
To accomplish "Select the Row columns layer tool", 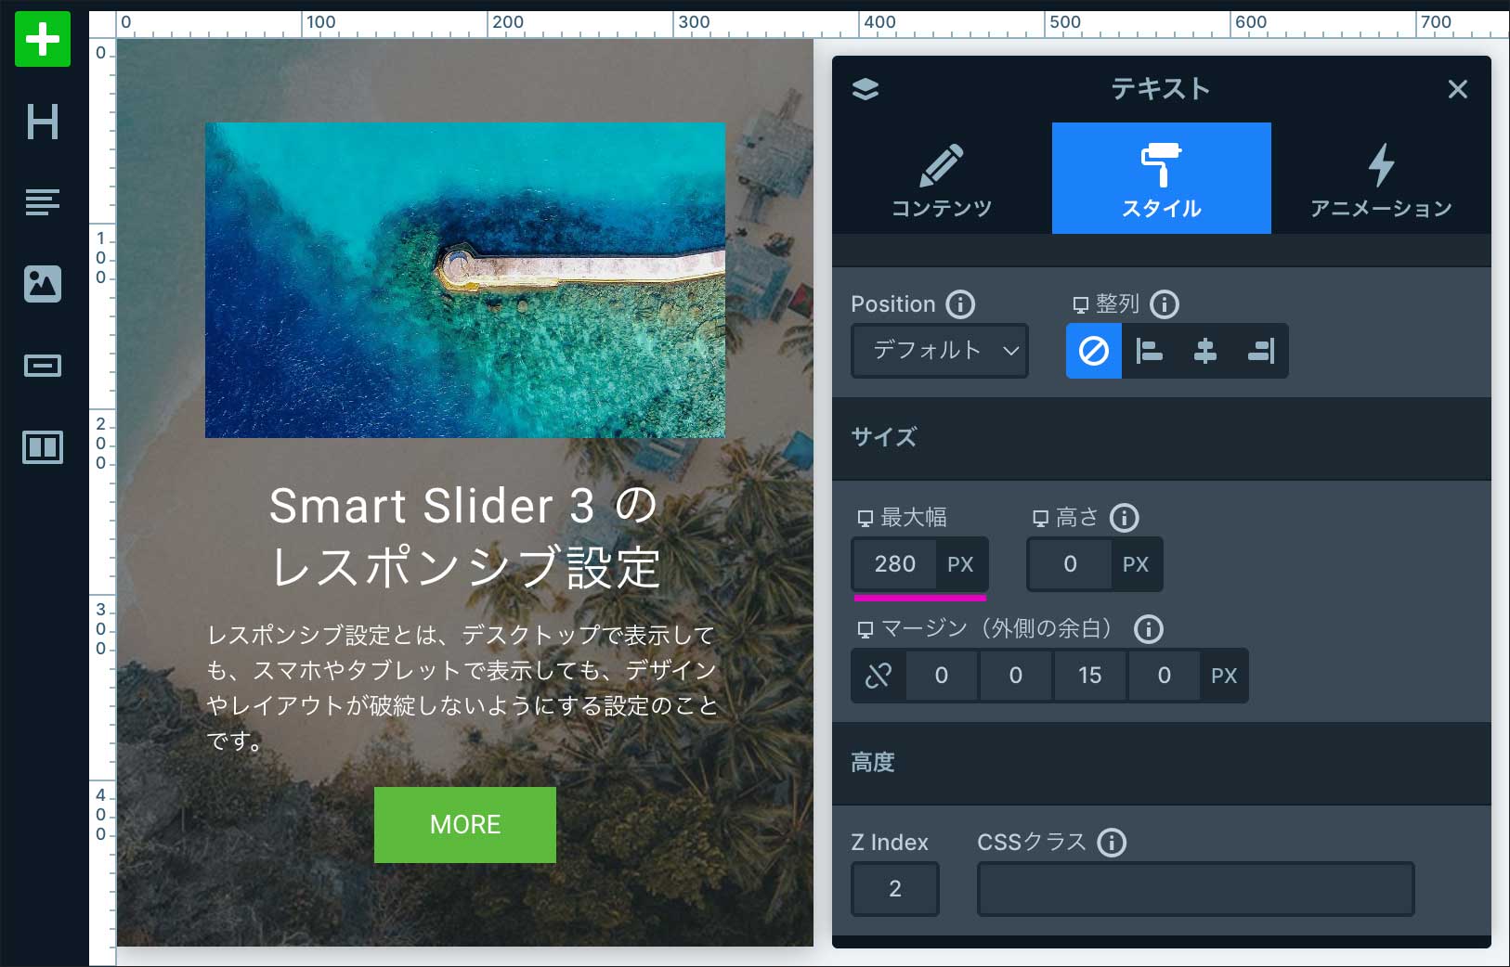I will [43, 447].
